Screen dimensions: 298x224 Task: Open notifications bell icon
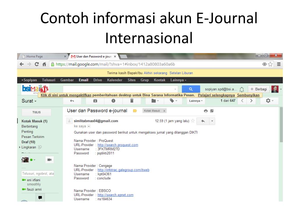(242, 89)
